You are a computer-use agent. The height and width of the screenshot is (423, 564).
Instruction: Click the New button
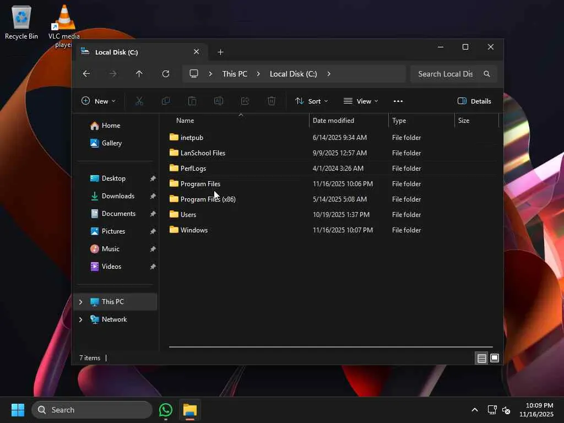point(98,101)
